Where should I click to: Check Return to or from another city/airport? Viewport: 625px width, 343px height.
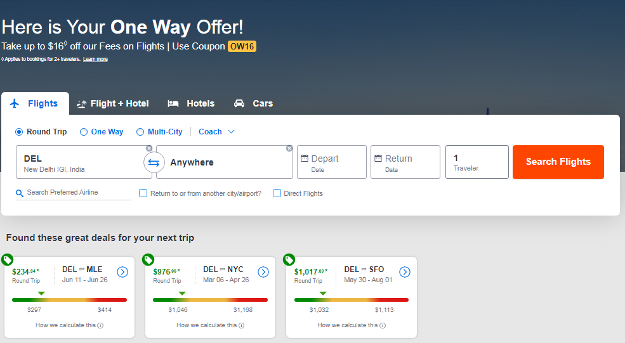pos(143,193)
